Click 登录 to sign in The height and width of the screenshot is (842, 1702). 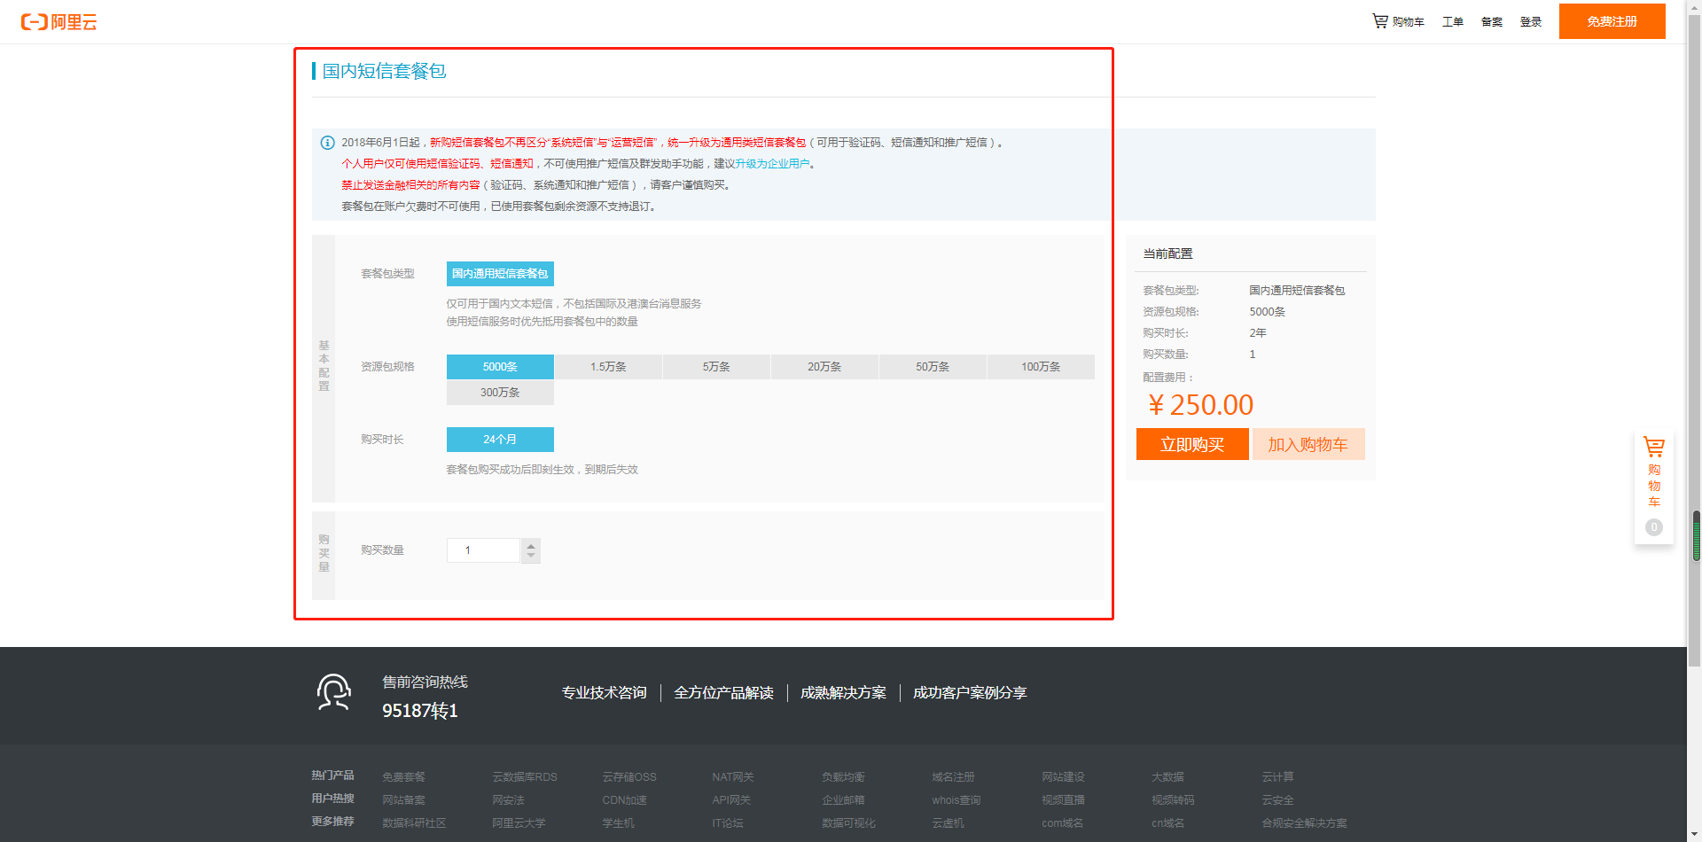[1530, 21]
